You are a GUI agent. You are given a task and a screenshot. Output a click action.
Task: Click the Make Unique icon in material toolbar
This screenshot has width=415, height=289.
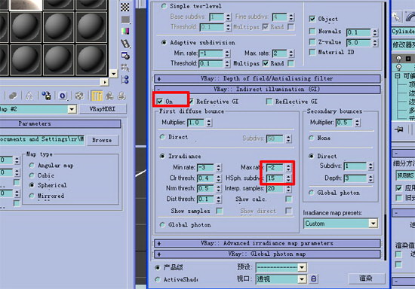click(29, 96)
